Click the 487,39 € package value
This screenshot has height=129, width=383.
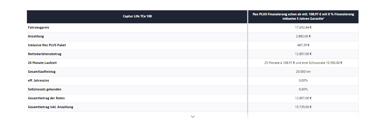[303, 45]
